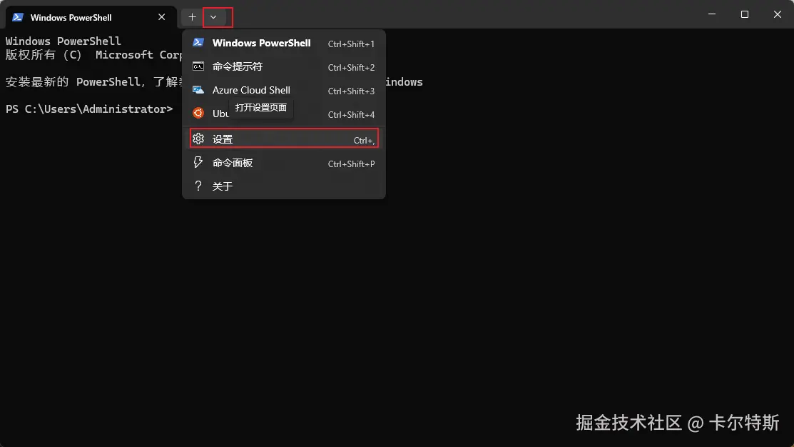The height and width of the screenshot is (447, 794).
Task: Click the Ctrl+Shift+4 shortcut for Ubuntu
Action: click(x=351, y=114)
